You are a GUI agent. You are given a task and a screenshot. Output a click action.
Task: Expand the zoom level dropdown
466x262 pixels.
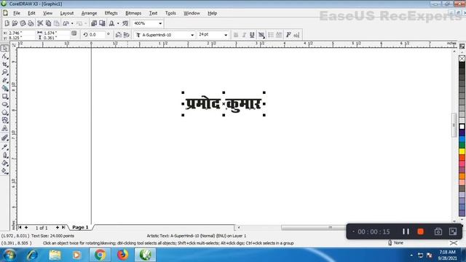point(160,23)
